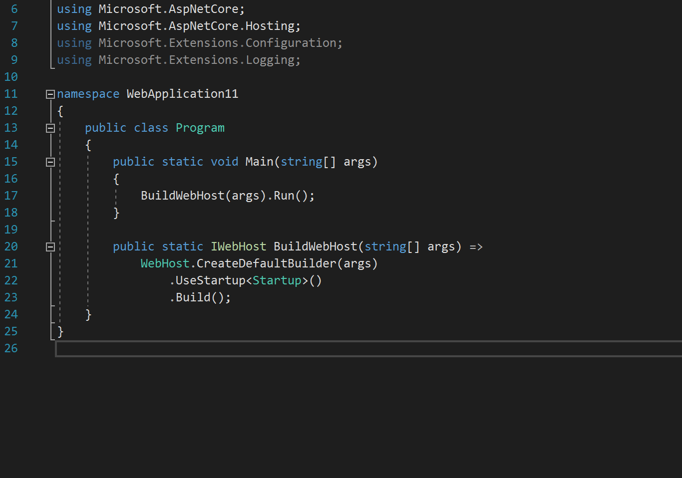
Task: Collapse the Main method body
Action: [49, 161]
